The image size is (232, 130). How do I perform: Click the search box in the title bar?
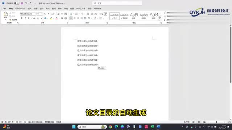click(x=117, y=3)
